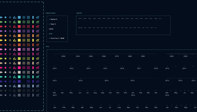Click the teal bar chart icon
The image size is (197, 112).
(15, 77)
